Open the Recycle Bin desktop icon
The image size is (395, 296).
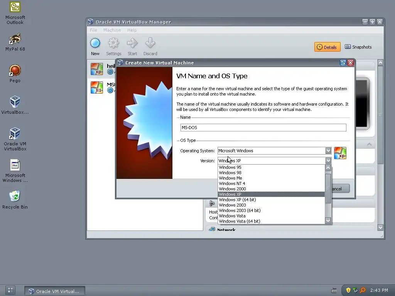click(15, 200)
